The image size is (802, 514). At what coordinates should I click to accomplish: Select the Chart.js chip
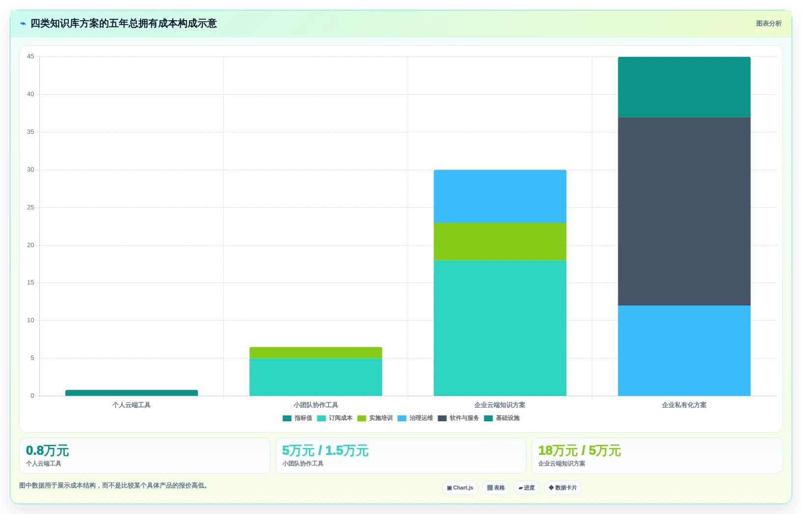pos(460,488)
